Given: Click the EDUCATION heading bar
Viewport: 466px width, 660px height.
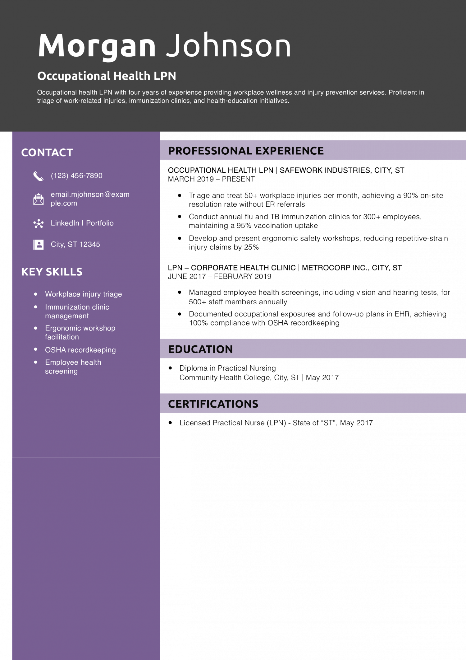Looking at the screenshot, I should coord(313,349).
